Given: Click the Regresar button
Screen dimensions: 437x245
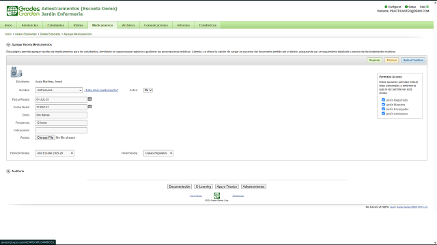Looking at the screenshot, I should (374, 60).
